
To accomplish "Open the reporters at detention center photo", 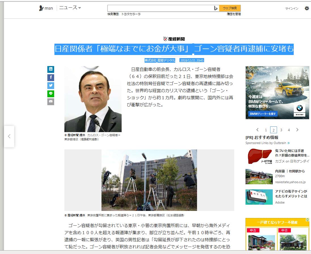I will pyautogui.click(x=149, y=180).
